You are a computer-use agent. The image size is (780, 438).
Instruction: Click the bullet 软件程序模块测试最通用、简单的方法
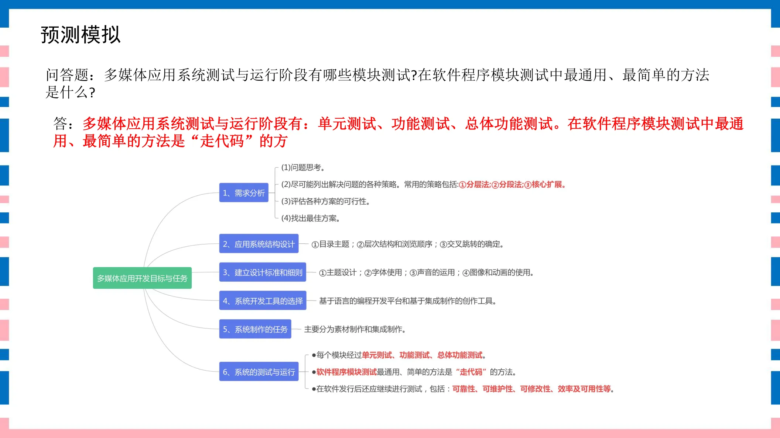[414, 372]
